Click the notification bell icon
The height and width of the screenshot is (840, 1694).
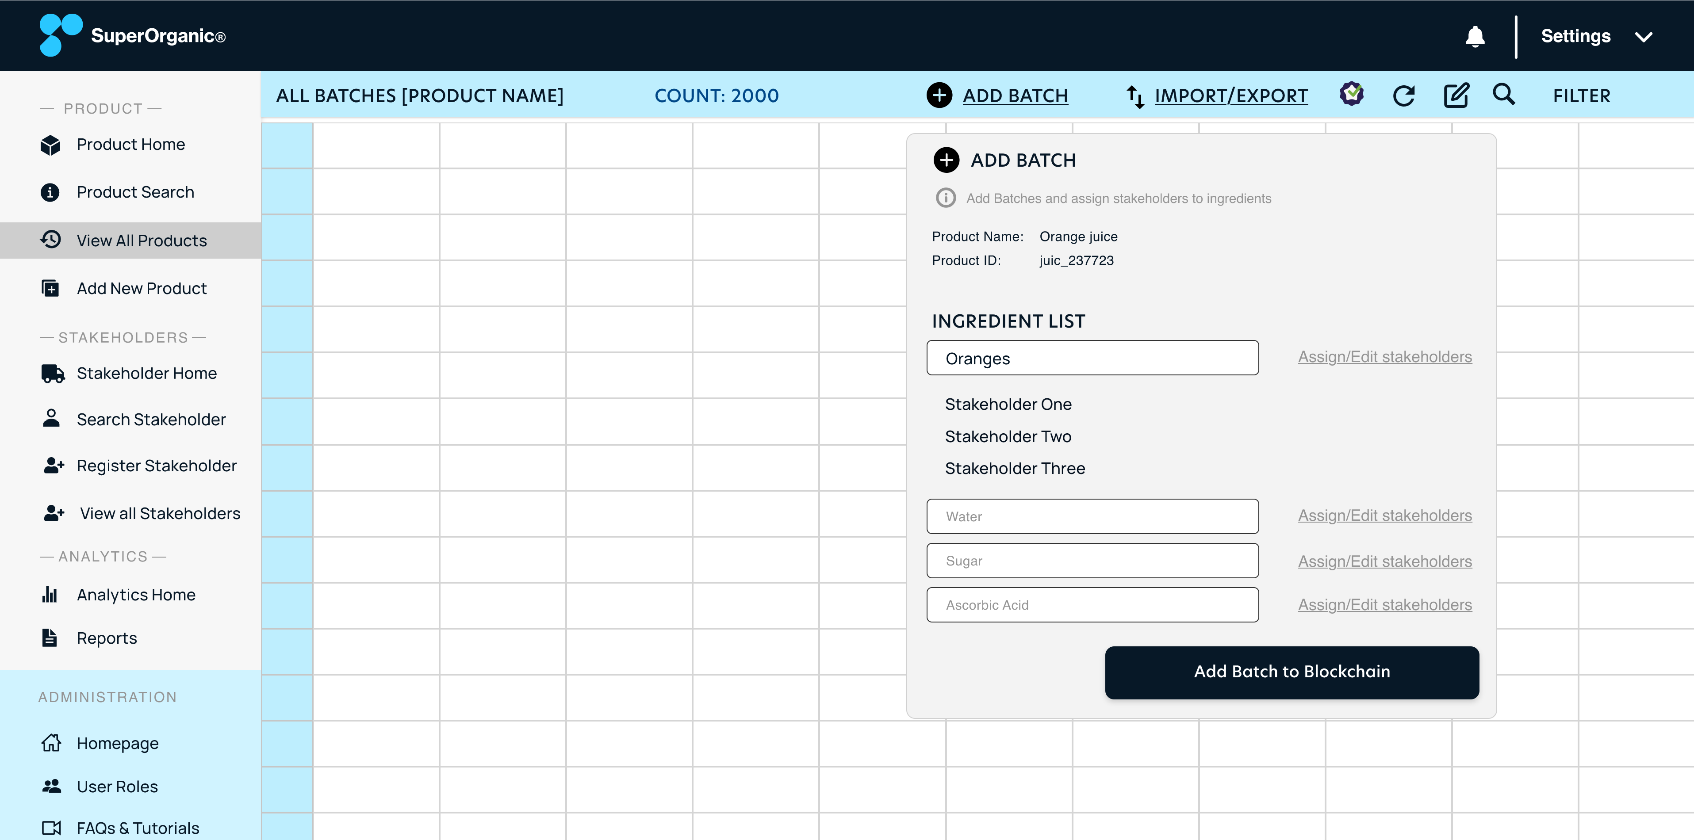click(1475, 36)
